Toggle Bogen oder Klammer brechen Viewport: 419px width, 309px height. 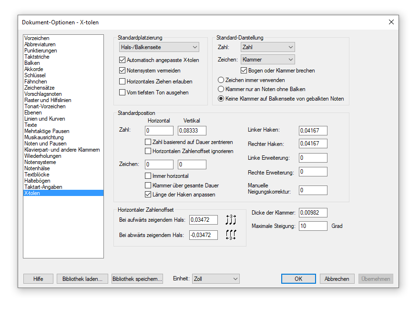pyautogui.click(x=244, y=70)
